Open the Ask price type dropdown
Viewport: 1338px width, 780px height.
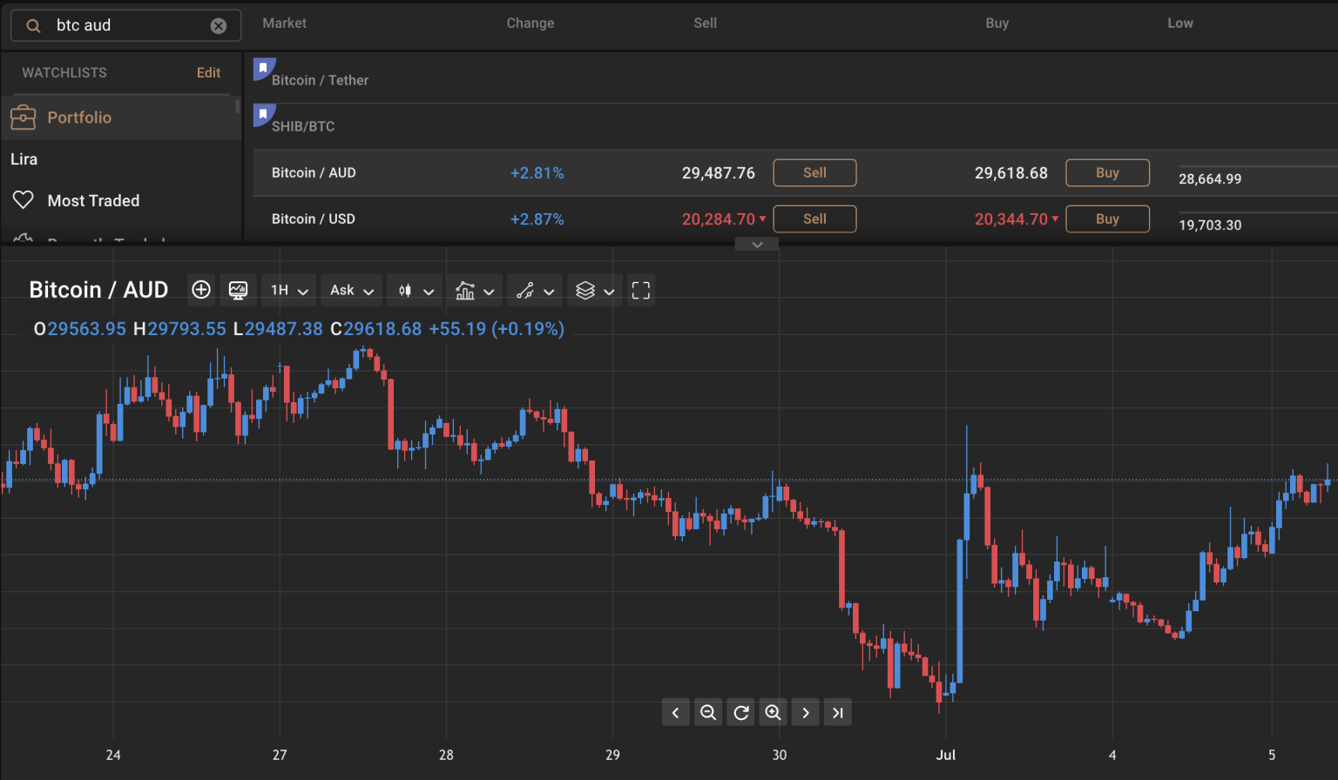point(352,290)
